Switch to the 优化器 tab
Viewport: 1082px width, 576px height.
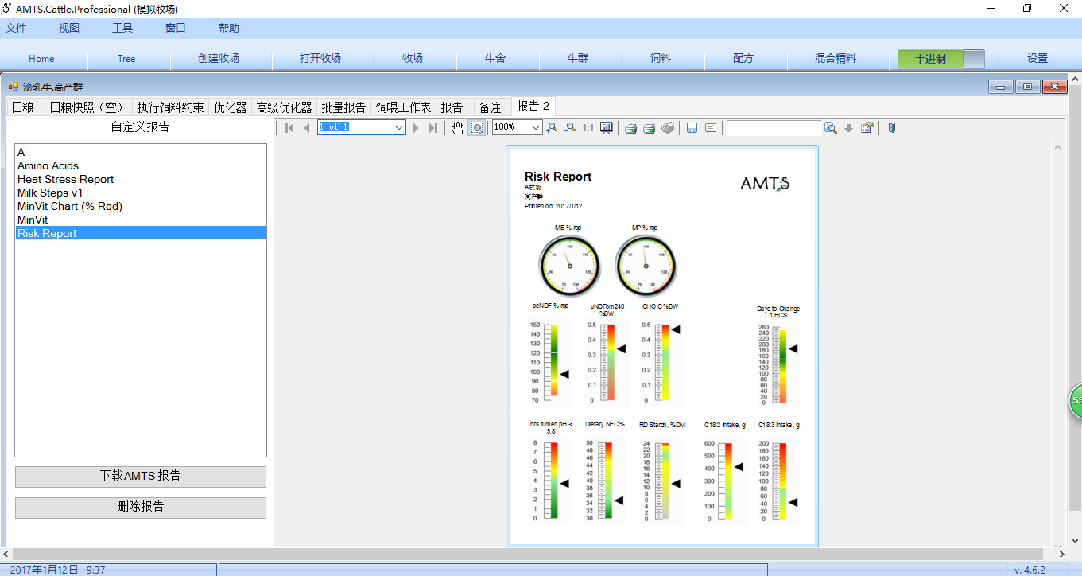(231, 107)
